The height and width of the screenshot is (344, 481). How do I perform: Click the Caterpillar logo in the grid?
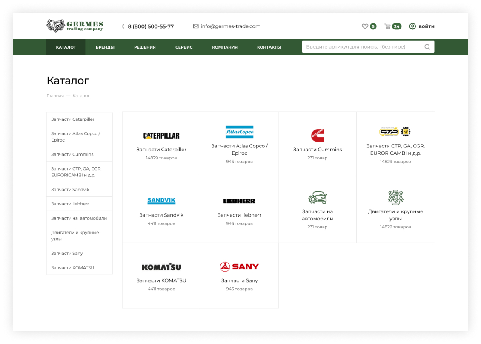click(x=161, y=136)
